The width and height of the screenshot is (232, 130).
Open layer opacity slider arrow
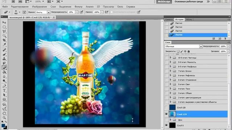pos(228,47)
